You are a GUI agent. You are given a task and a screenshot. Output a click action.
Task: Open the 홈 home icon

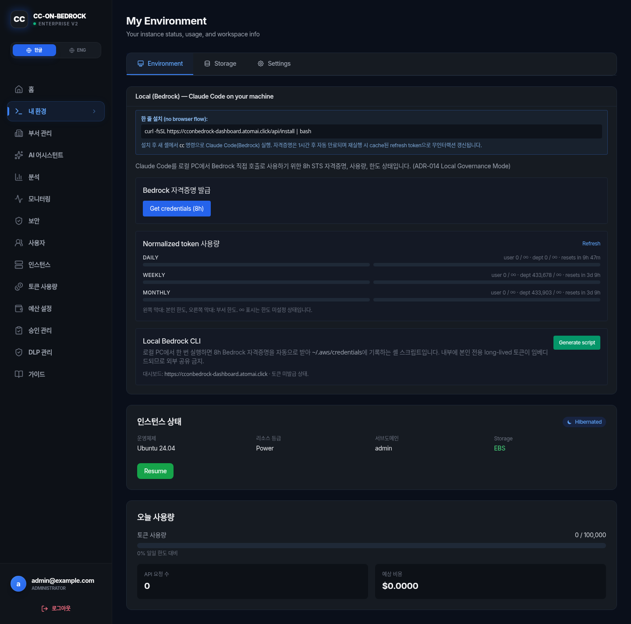19,89
